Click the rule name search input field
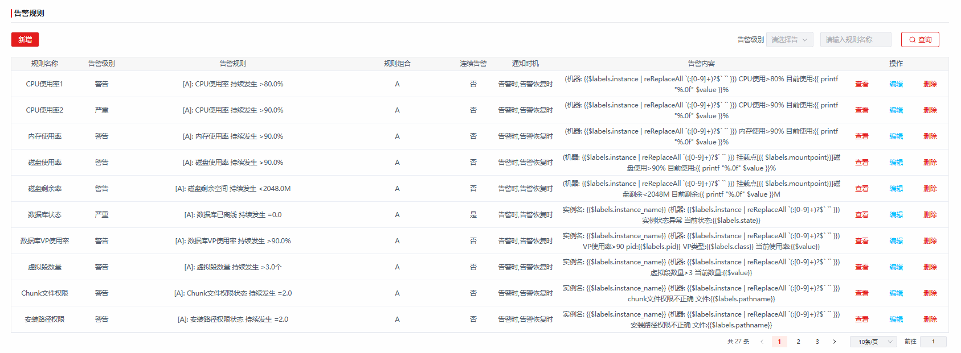The height and width of the screenshot is (353, 961). coord(855,40)
